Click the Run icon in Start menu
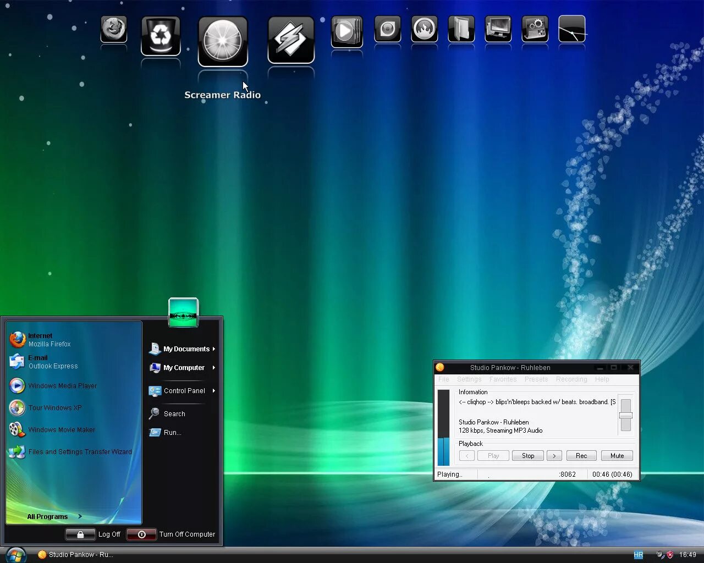 pos(155,433)
